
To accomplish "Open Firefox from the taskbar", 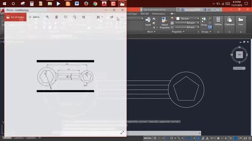I will 86,4.
